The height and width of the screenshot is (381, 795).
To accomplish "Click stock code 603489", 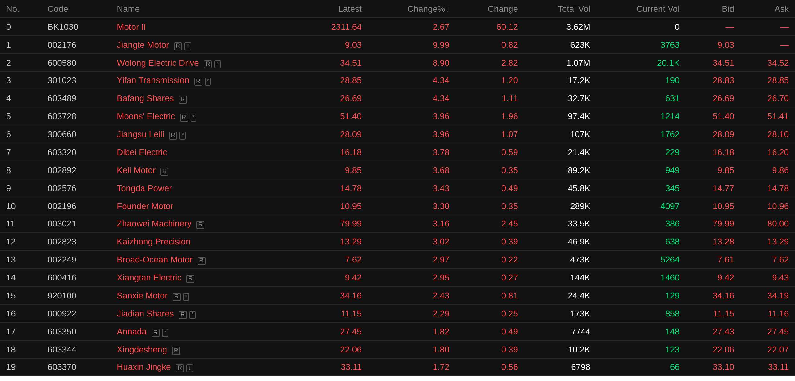I will point(62,98).
